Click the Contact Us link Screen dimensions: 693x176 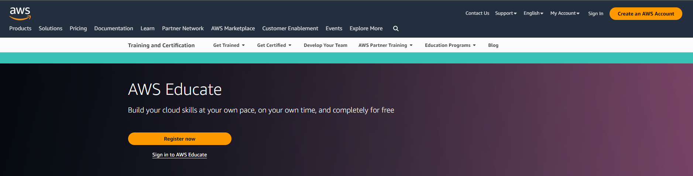(477, 13)
